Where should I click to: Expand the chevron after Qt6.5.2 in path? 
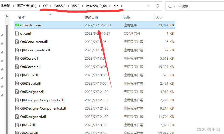[x=69, y=6]
